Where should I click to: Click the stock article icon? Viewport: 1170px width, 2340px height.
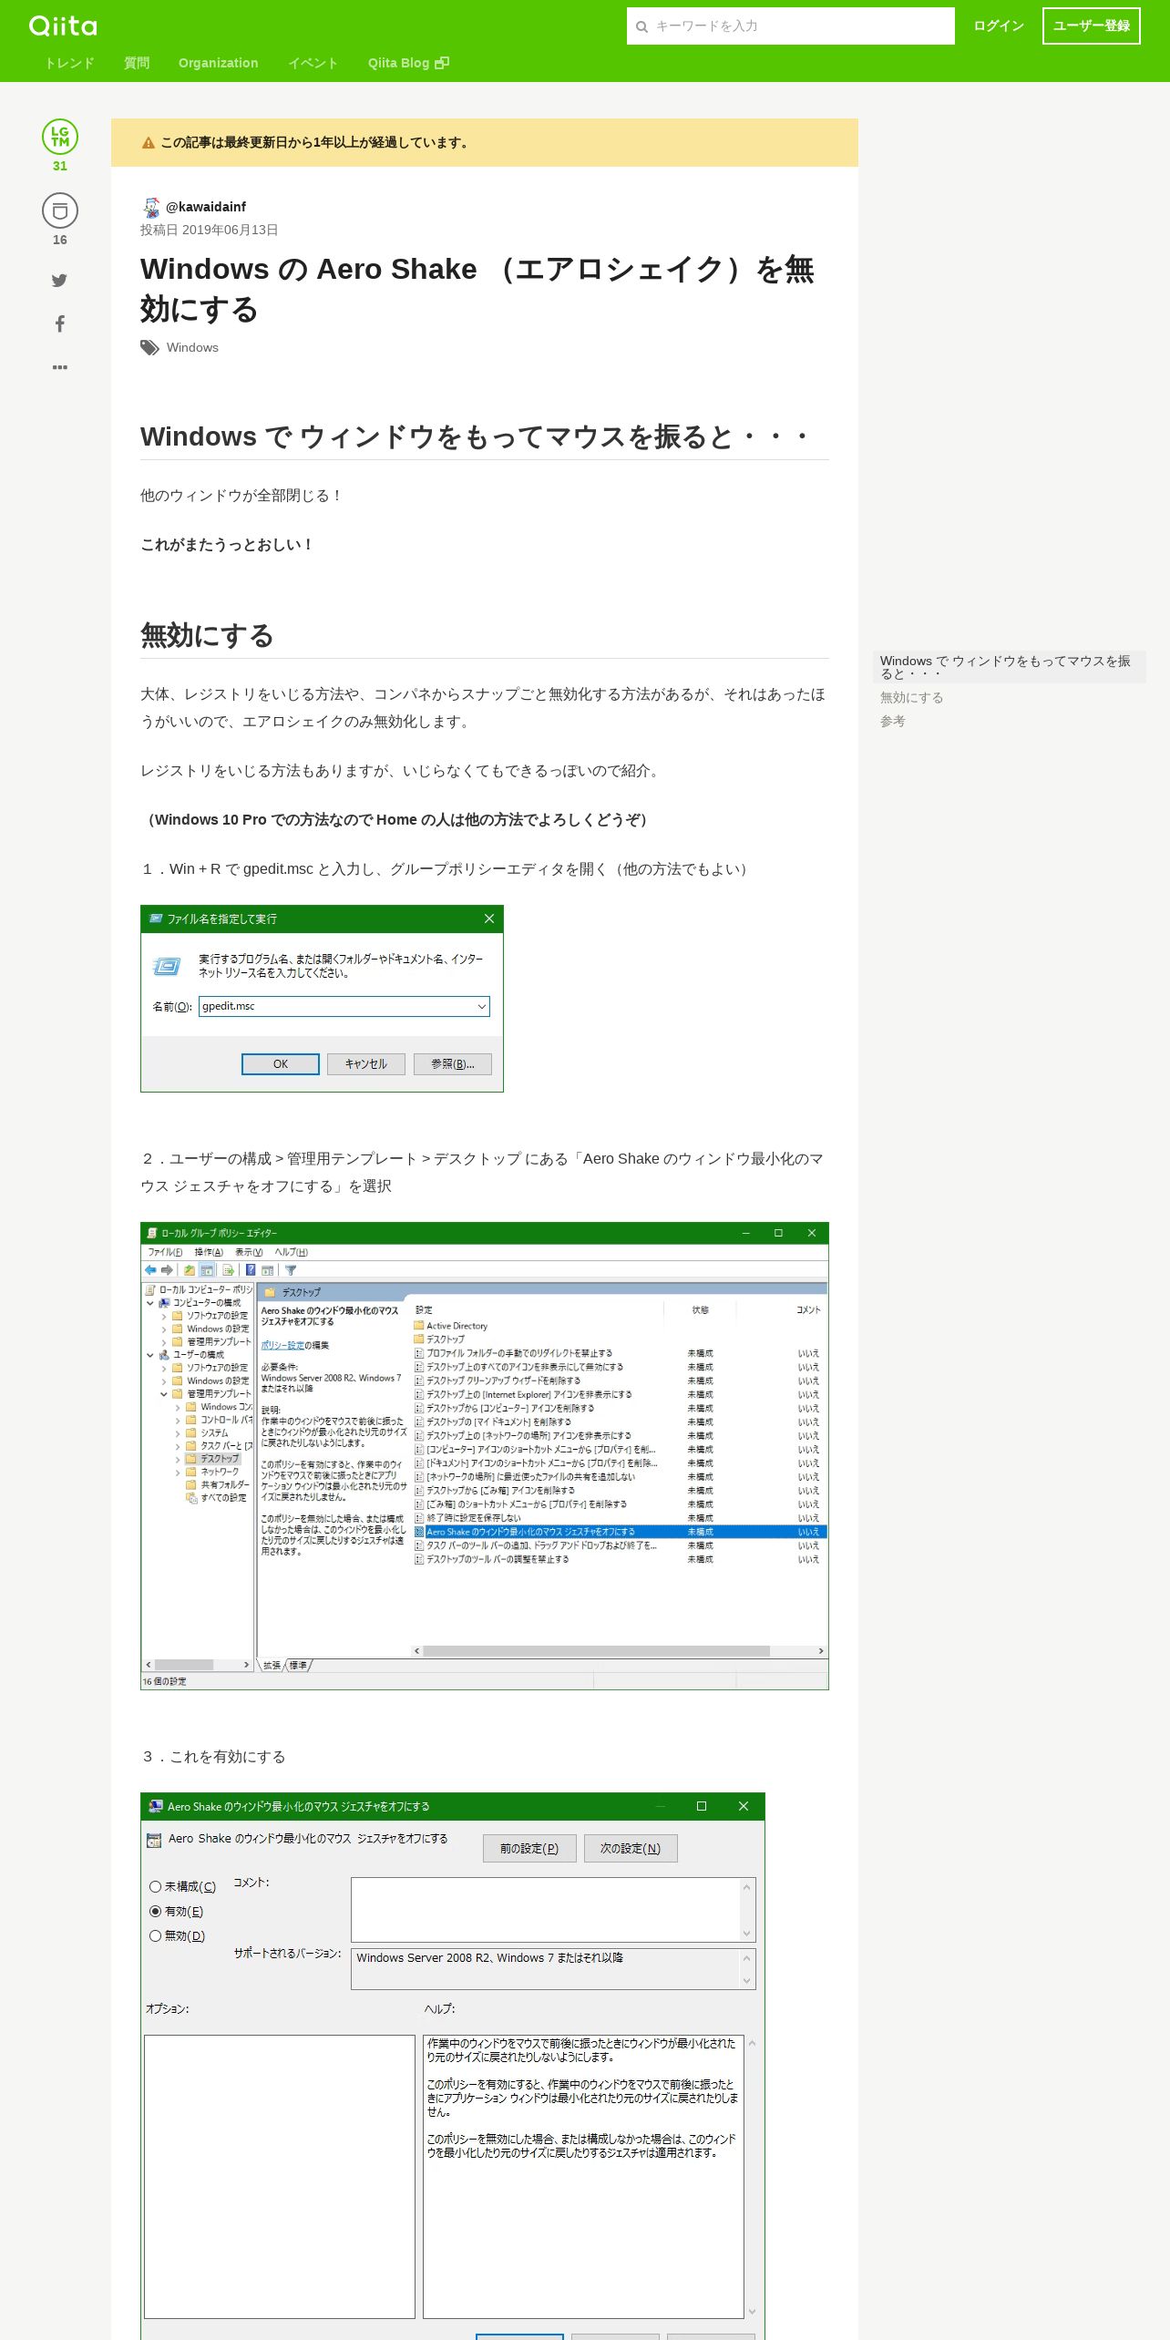[60, 210]
